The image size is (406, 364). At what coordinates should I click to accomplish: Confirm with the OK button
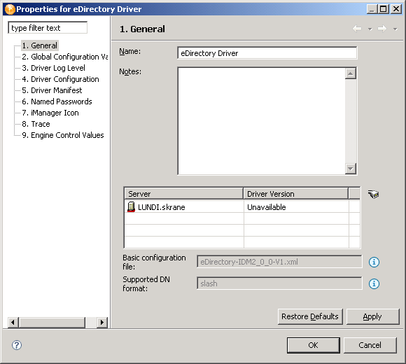[x=313, y=345]
